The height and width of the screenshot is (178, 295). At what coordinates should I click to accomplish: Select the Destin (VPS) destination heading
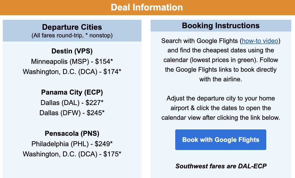72,51
